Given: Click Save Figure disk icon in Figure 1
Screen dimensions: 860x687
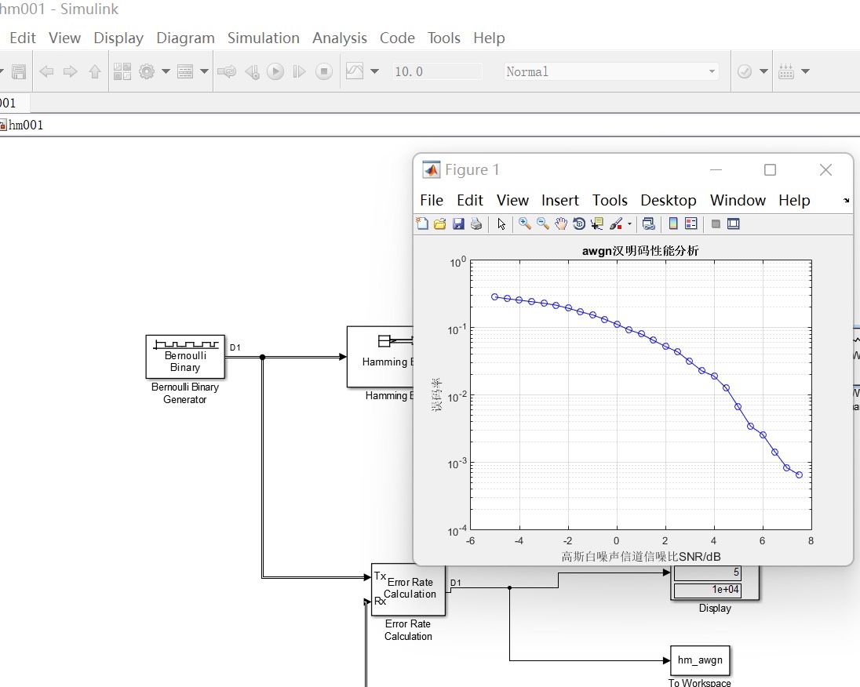Looking at the screenshot, I should pos(458,224).
